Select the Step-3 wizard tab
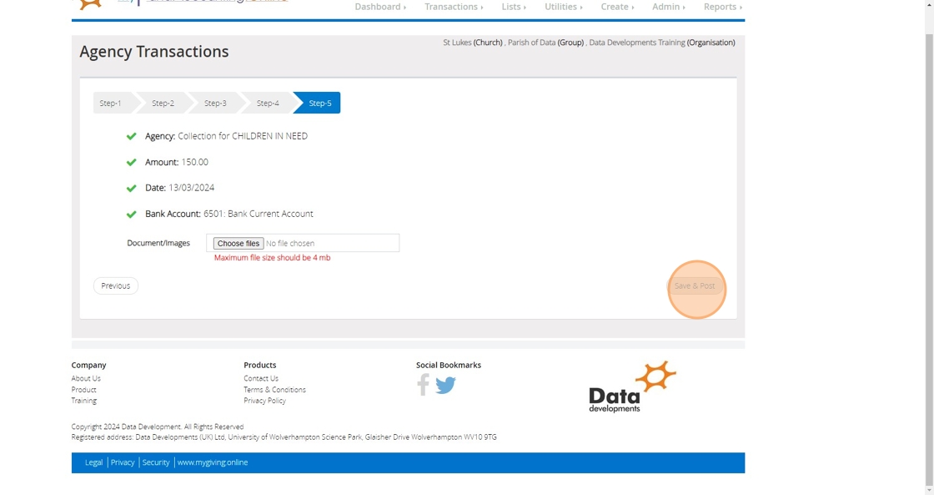 pos(215,103)
